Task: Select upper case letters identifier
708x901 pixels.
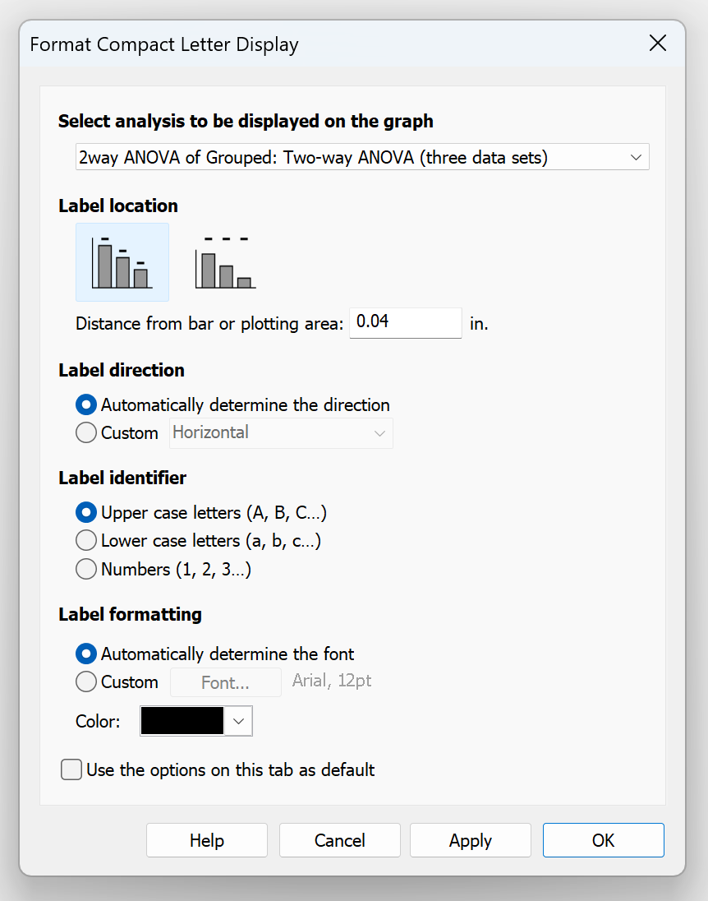Action: click(85, 512)
